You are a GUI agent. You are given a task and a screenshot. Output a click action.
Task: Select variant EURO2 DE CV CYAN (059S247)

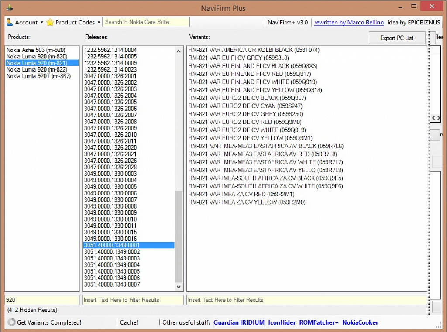[307, 106]
